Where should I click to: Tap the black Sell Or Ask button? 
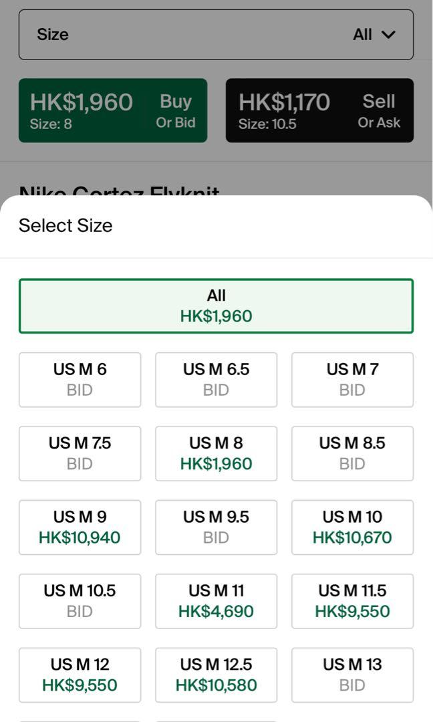(319, 110)
